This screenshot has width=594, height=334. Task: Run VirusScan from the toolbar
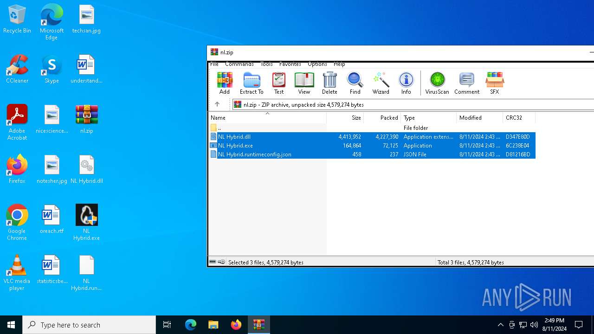437,83
